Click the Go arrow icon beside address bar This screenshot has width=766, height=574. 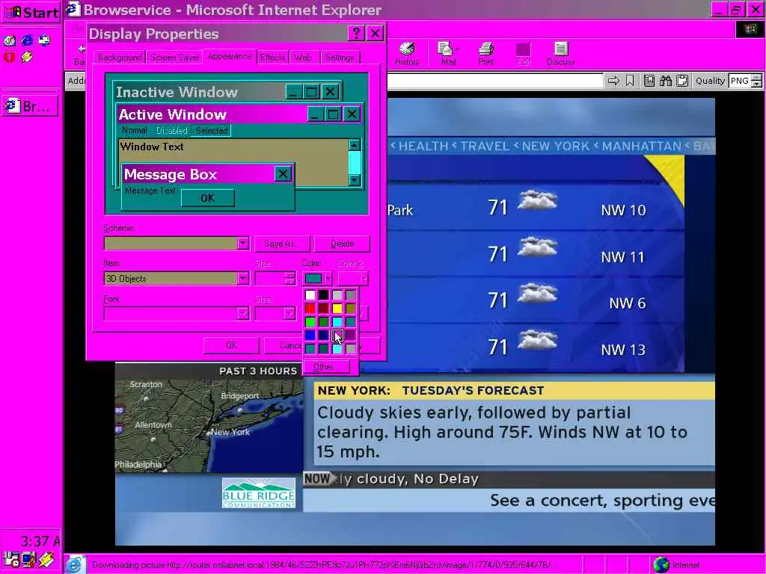point(613,81)
